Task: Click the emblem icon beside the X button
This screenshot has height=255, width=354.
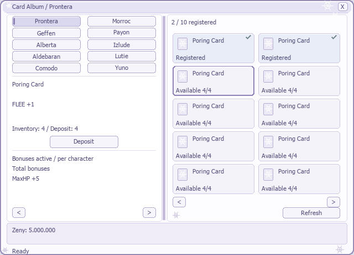Action: [x=327, y=6]
